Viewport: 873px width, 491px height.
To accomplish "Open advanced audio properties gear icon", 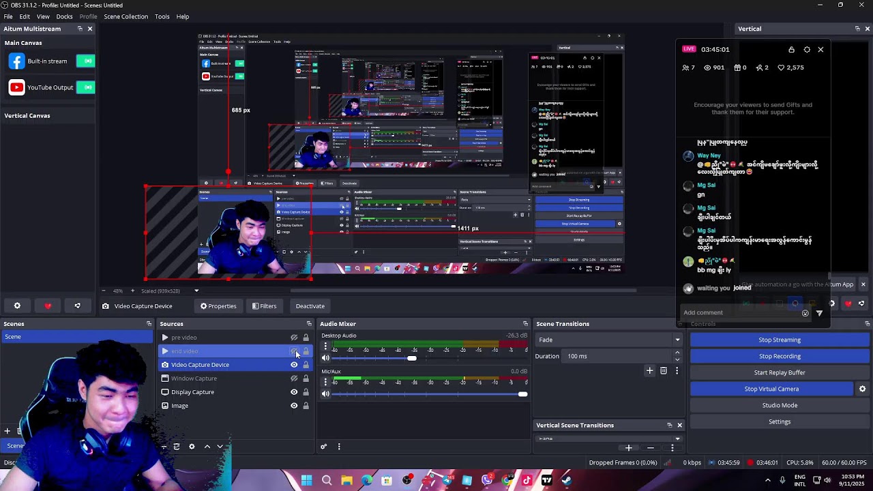I will (324, 447).
